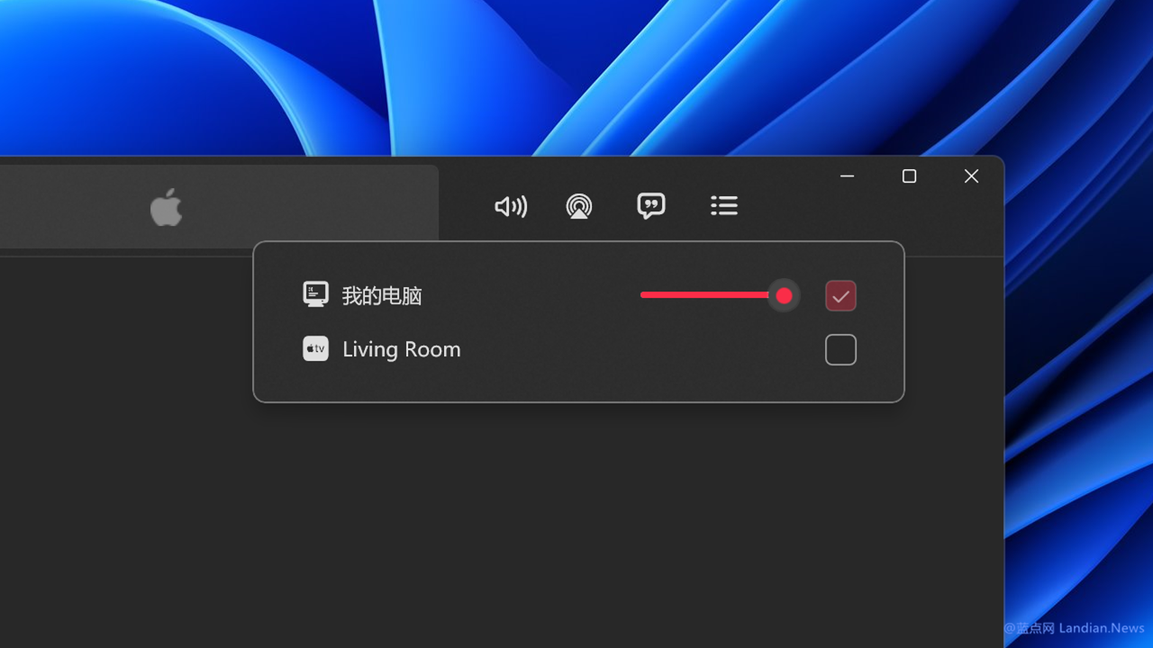This screenshot has width=1153, height=648.
Task: Open the AirPlay output menu icon
Action: pyautogui.click(x=579, y=207)
